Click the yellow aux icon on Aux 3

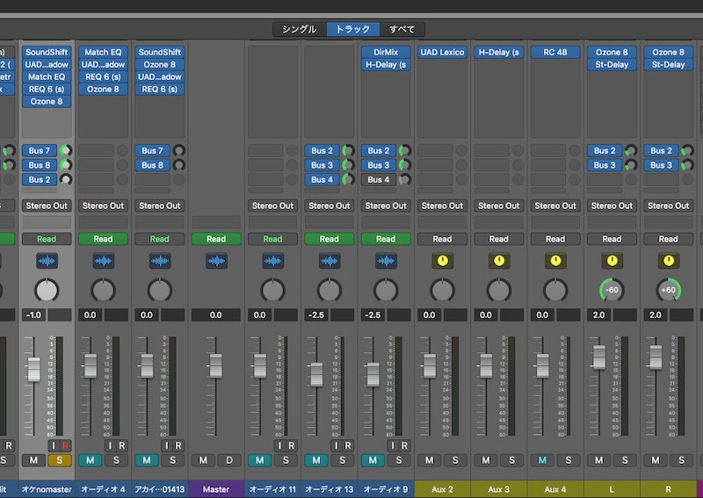[x=499, y=261]
